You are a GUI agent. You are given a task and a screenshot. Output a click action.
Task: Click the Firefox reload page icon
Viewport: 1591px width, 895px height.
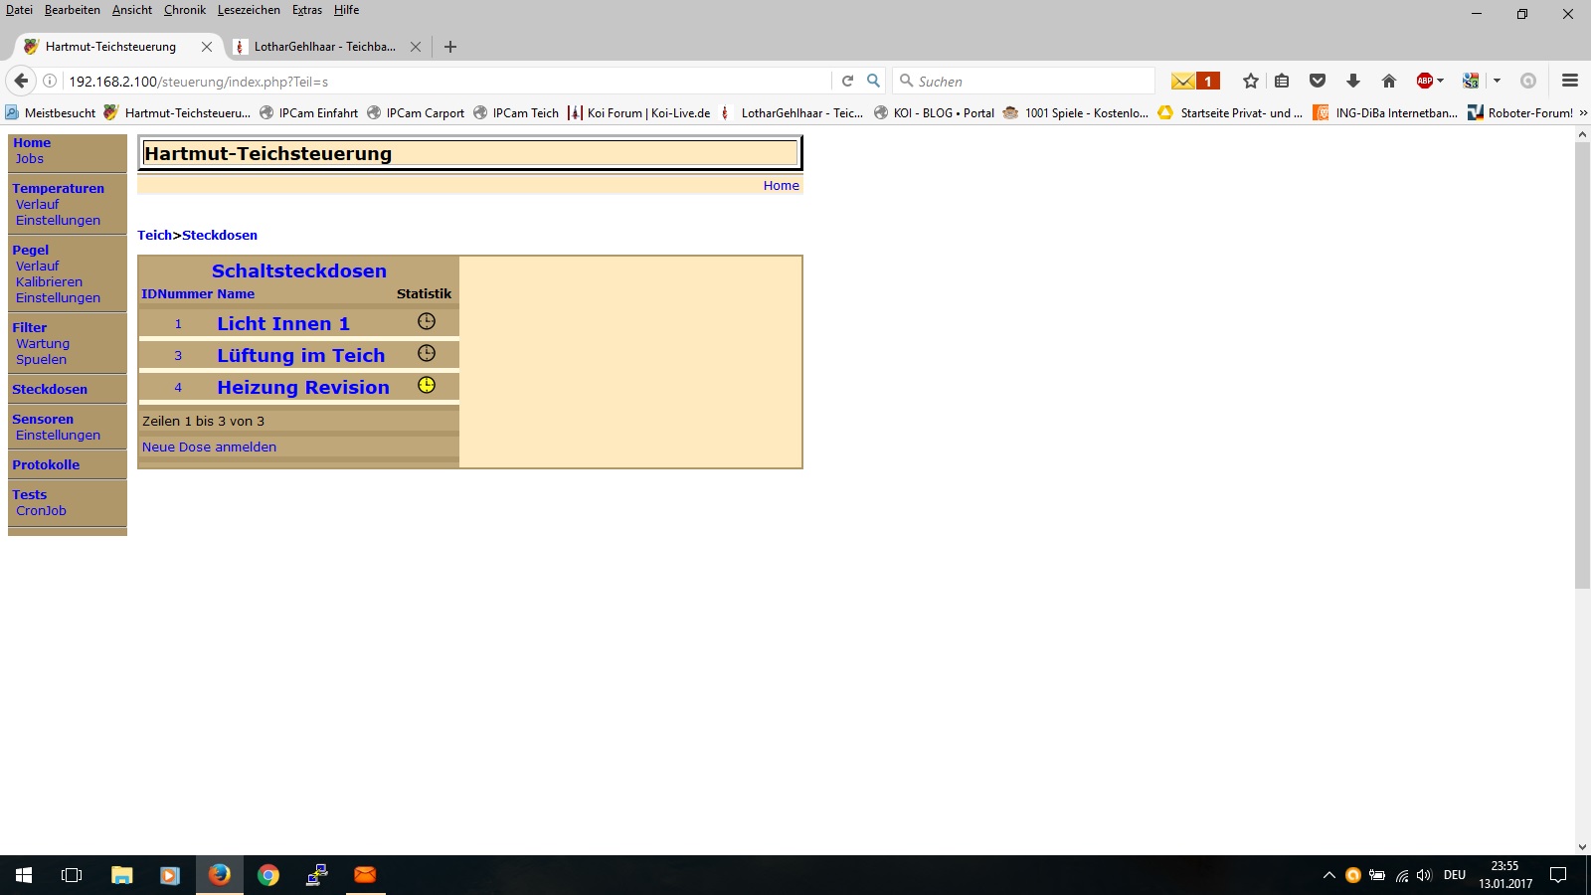(847, 82)
